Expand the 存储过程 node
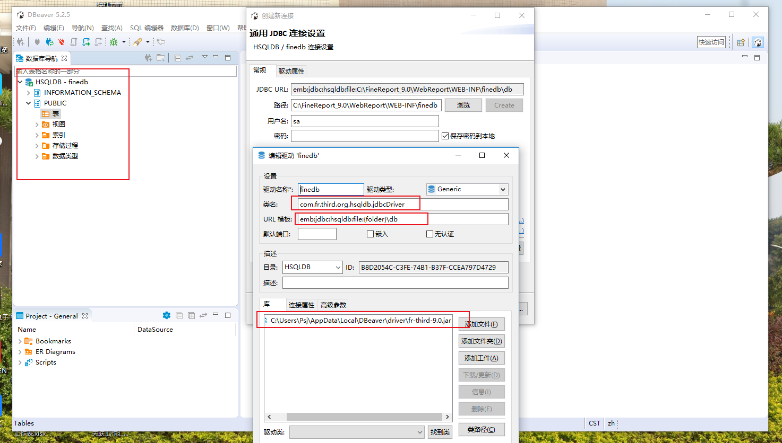This screenshot has height=443, width=782. pyautogui.click(x=37, y=146)
